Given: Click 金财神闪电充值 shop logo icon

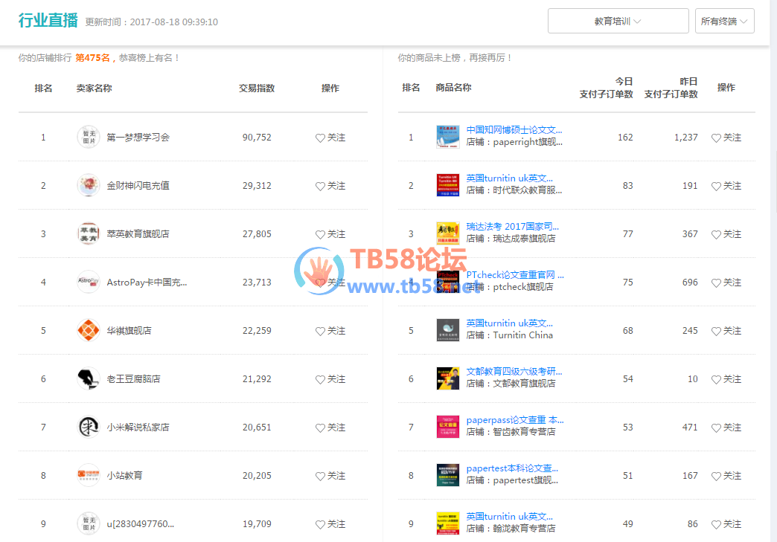Looking at the screenshot, I should (x=88, y=185).
